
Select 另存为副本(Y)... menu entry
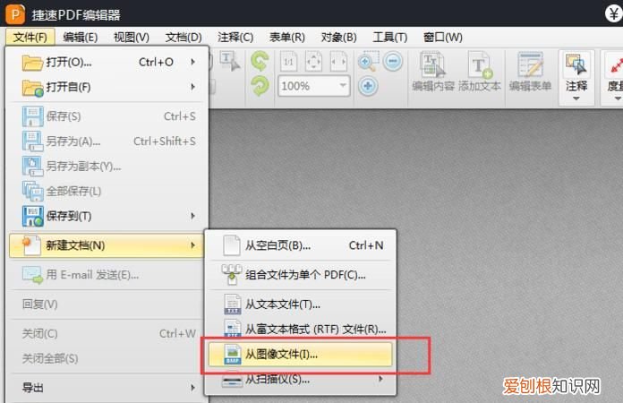click(107, 167)
